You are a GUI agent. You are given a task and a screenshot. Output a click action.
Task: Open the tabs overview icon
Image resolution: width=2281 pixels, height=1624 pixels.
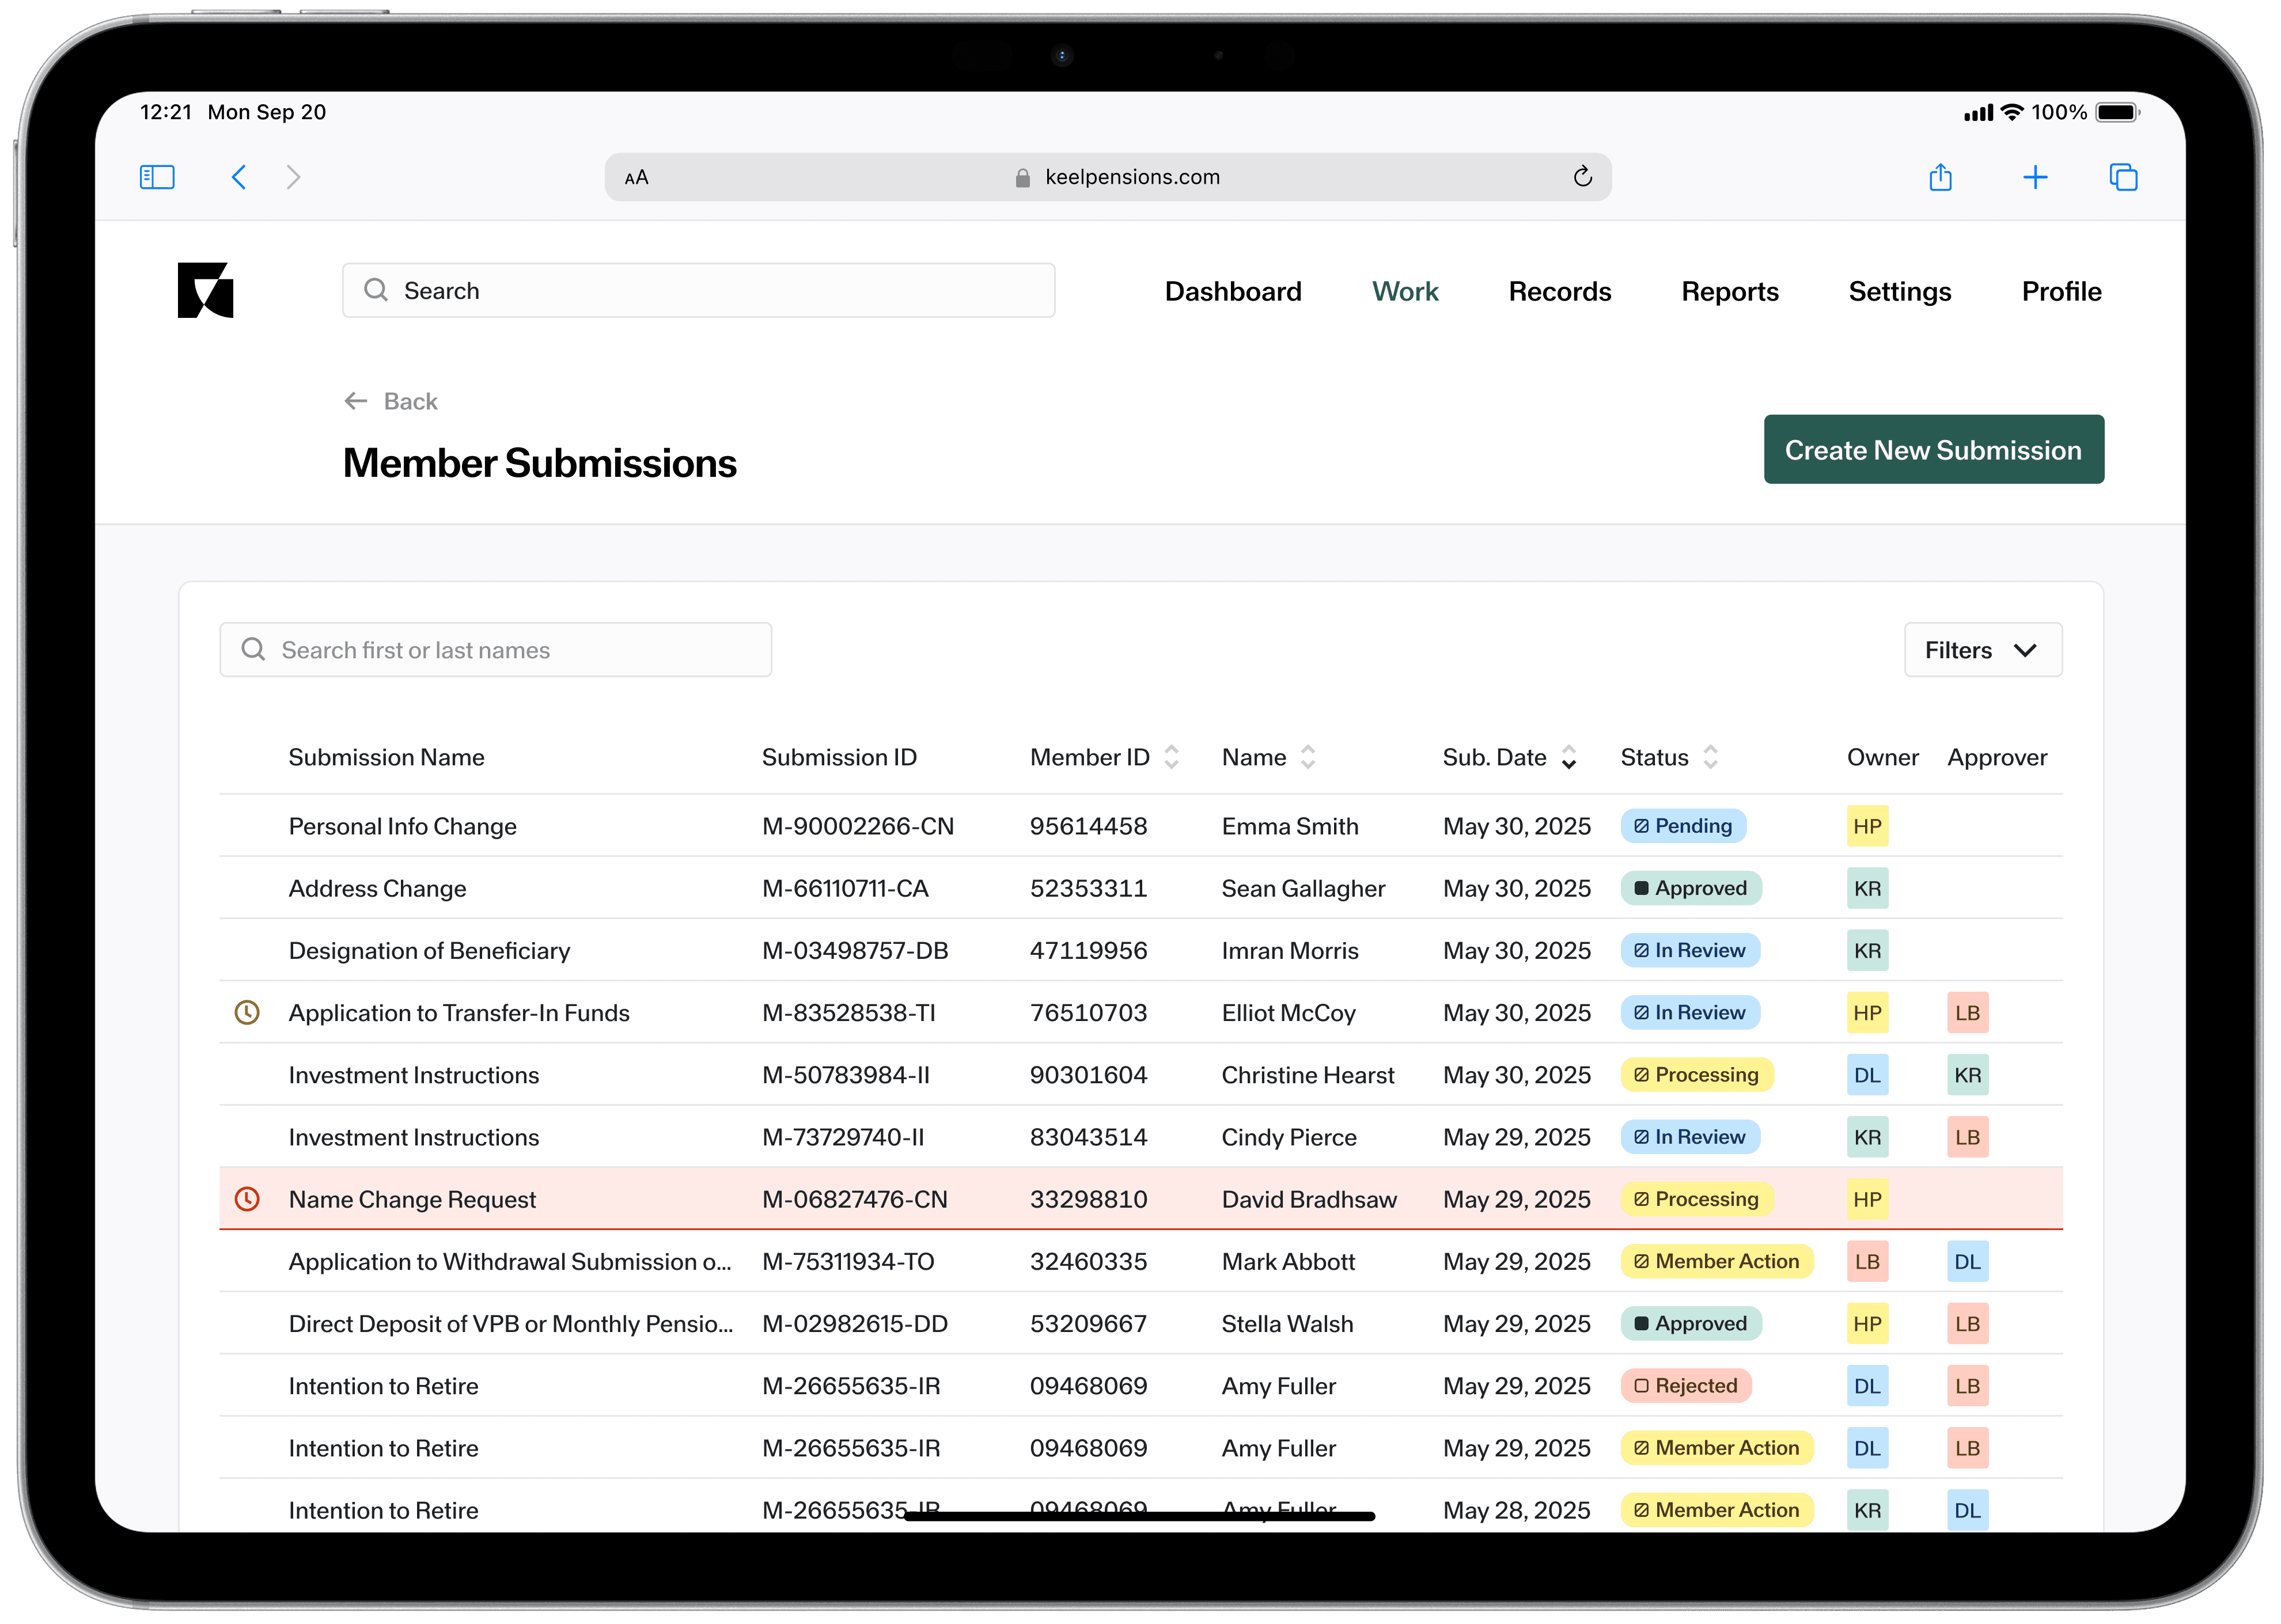[2123, 177]
